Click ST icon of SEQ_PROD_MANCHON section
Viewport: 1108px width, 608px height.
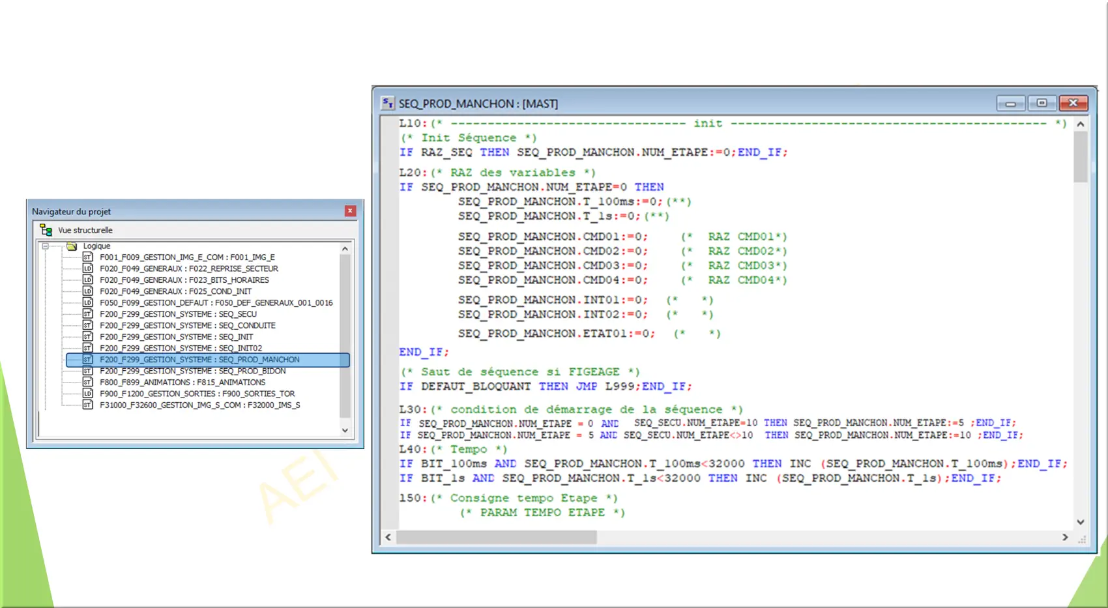pos(87,360)
